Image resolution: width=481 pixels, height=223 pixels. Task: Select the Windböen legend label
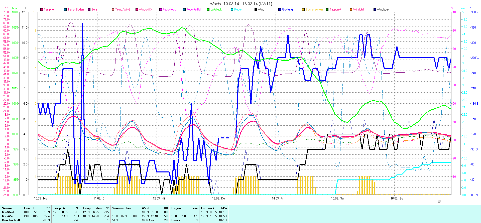383,10
